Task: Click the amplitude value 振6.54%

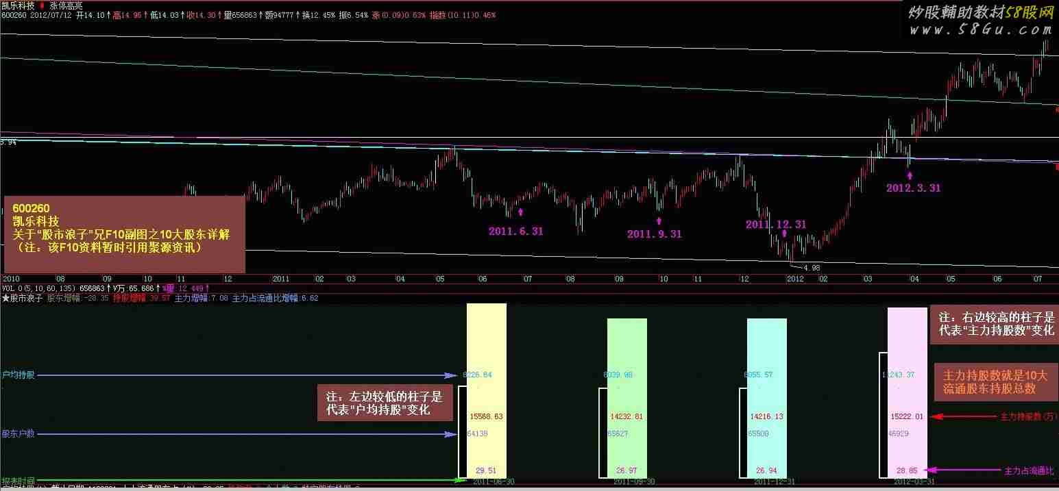Action: pos(354,14)
